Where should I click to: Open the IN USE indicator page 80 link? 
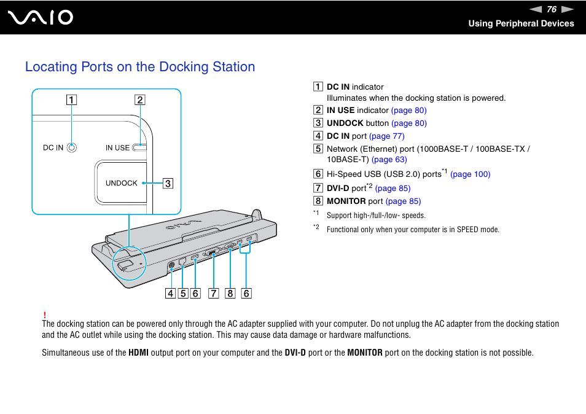408,110
